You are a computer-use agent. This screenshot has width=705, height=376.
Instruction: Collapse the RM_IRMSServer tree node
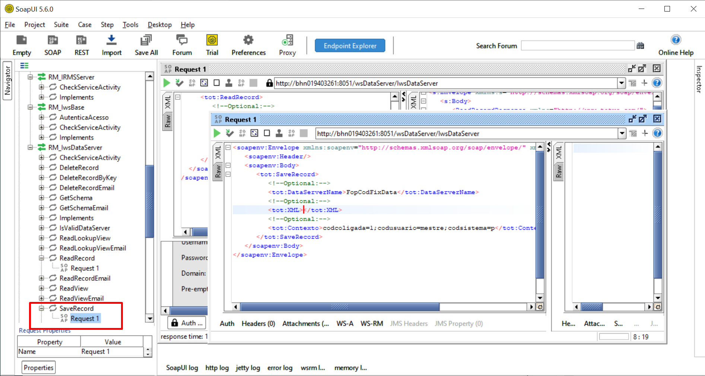tap(30, 77)
